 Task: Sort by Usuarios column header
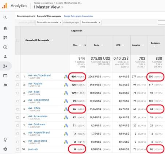(136, 45)
